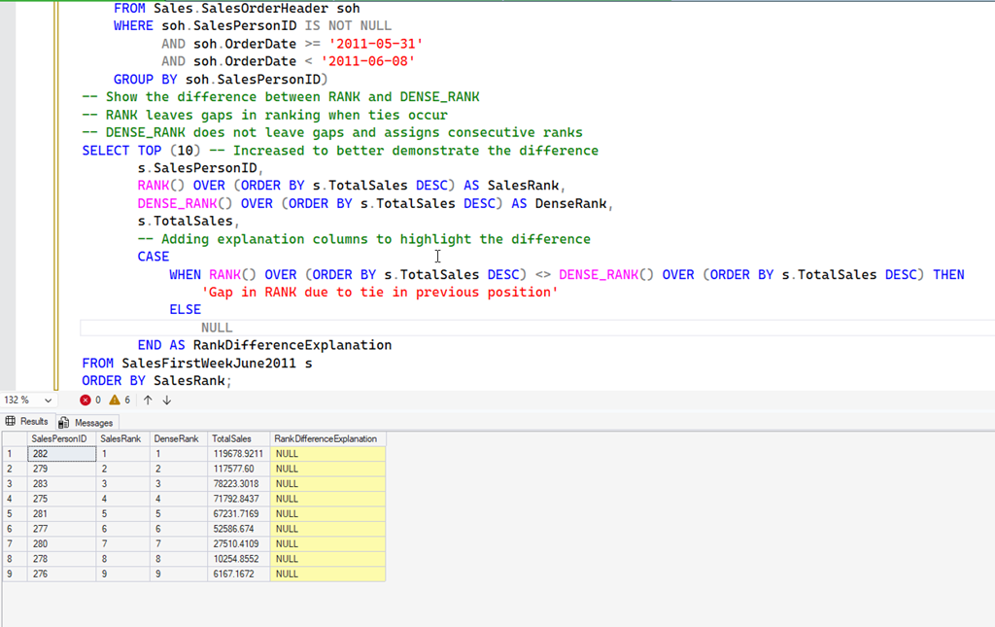This screenshot has height=627, width=995.
Task: Click the cell with SalesPersonID 282
Action: point(60,453)
